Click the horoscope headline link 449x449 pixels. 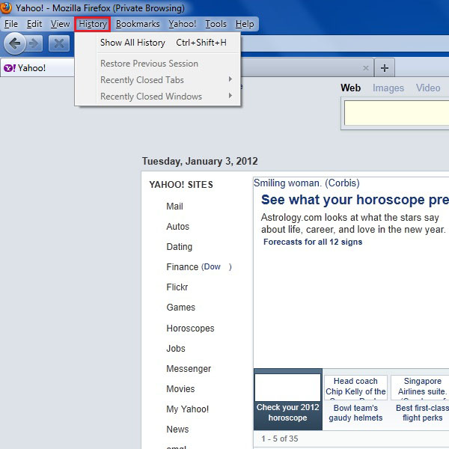pyautogui.click(x=355, y=200)
